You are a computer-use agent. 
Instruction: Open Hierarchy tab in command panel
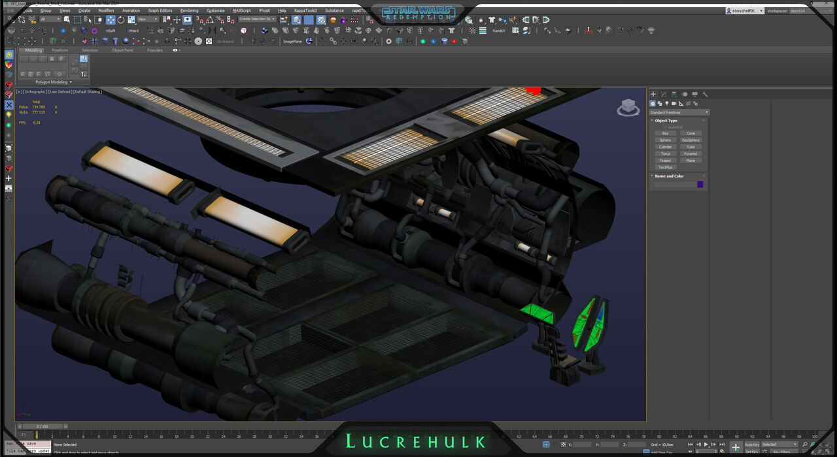[x=674, y=94]
